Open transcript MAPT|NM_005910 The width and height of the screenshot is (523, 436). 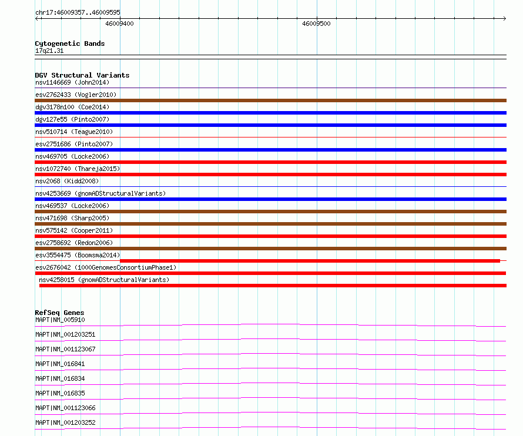(60, 320)
